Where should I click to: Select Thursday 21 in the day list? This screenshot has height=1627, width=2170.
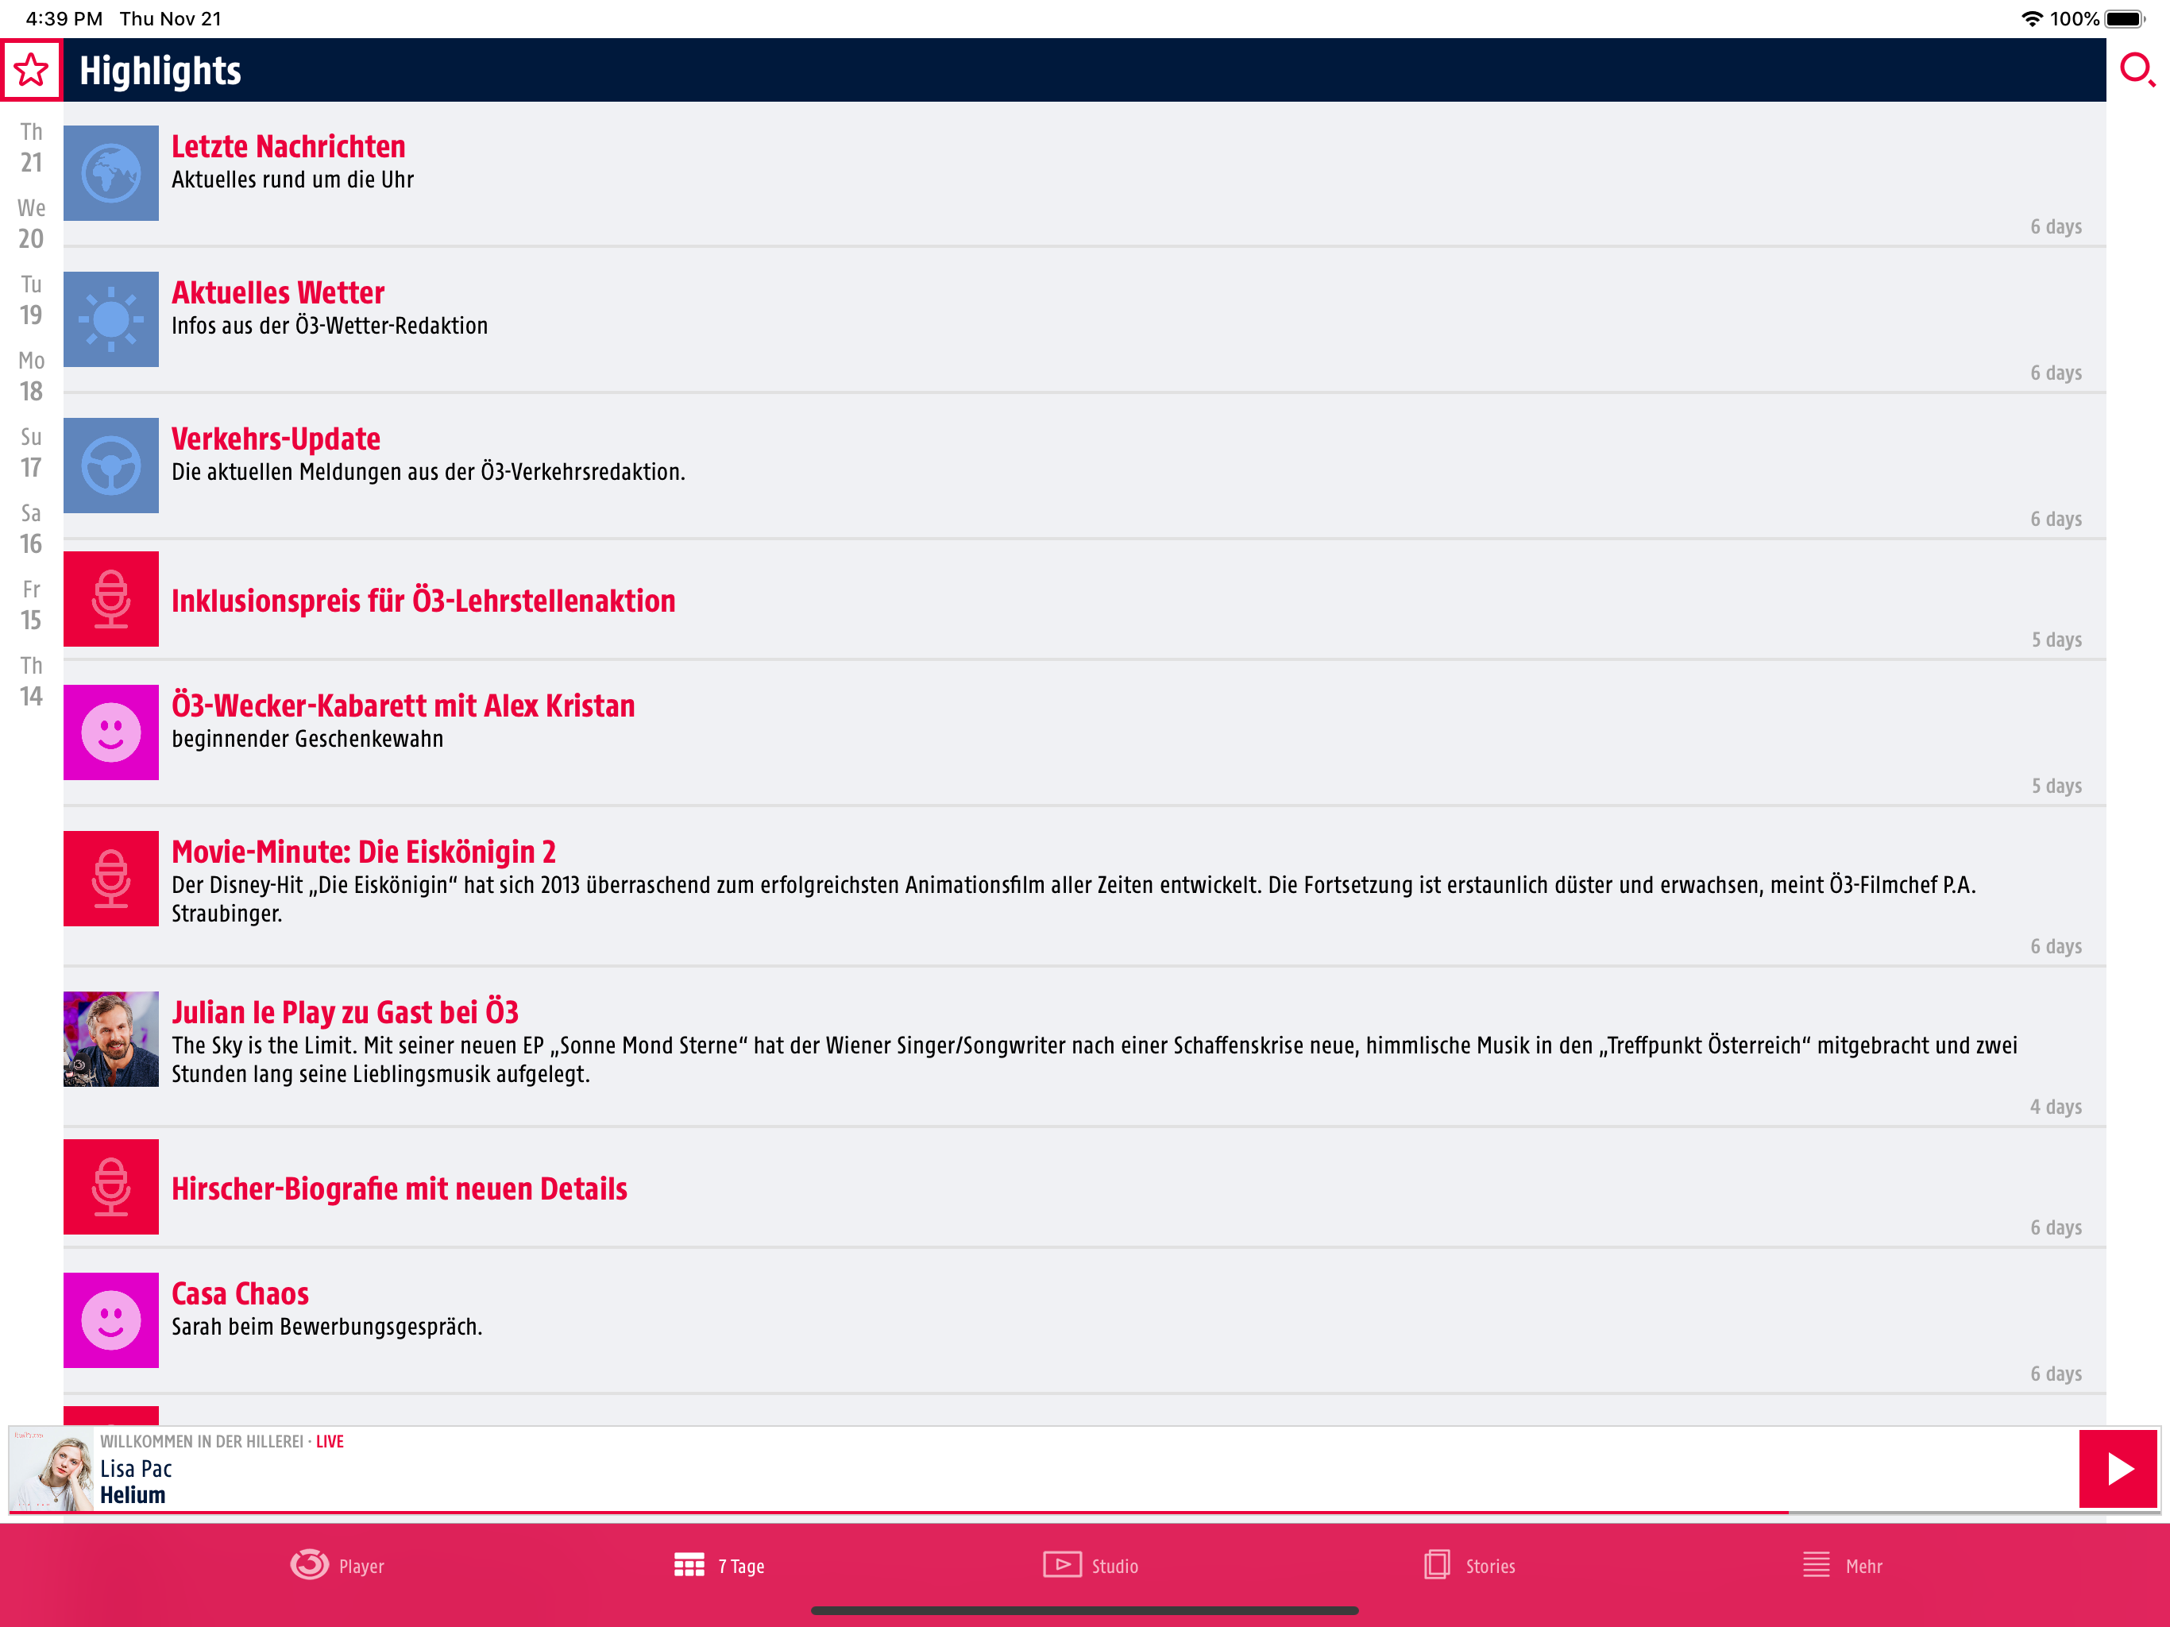[x=32, y=147]
